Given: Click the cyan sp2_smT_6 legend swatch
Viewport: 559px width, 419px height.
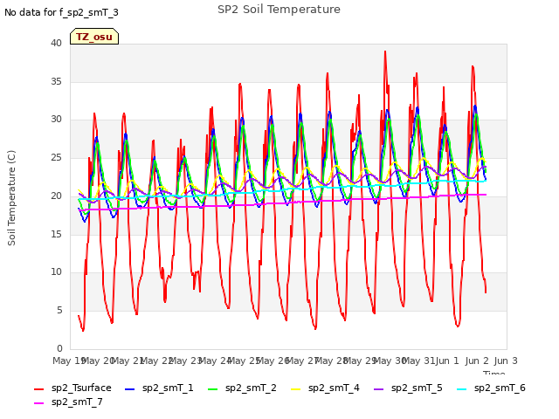Looking at the screenshot, I should coord(462,389).
